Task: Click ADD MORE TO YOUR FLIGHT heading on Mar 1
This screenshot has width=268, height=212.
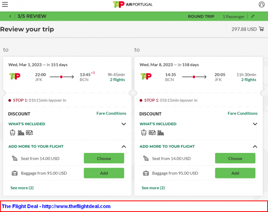Action: point(36,147)
